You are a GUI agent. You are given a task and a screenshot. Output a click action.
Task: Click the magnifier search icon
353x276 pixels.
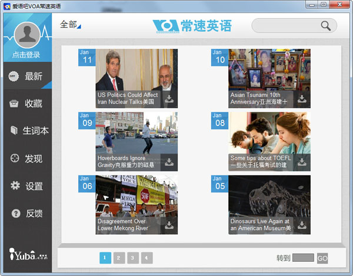[325, 26]
